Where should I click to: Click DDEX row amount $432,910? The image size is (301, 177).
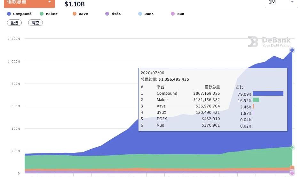coord(211,119)
